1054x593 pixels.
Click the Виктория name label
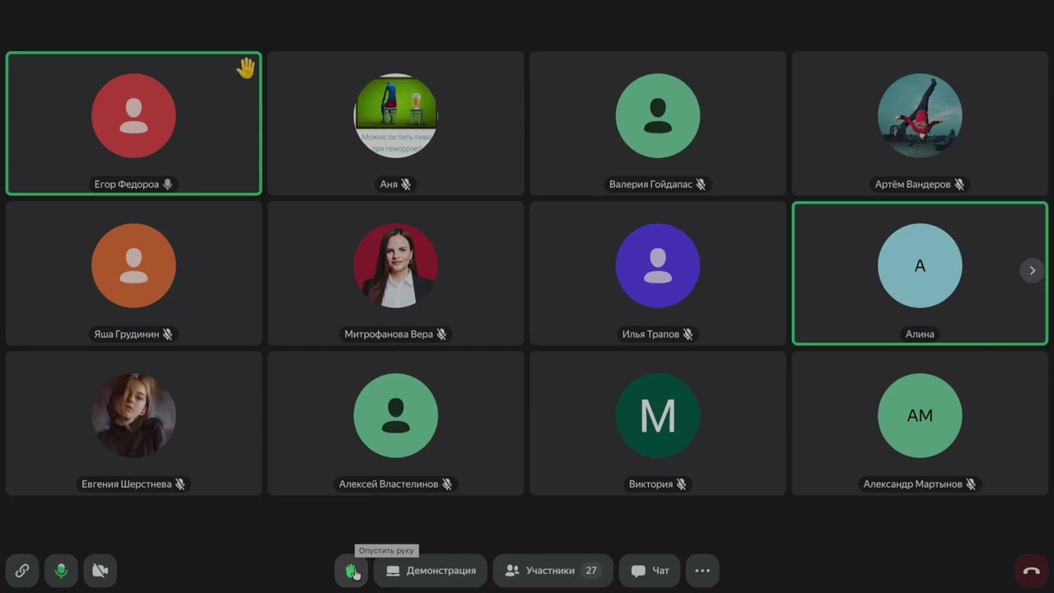[x=651, y=484]
